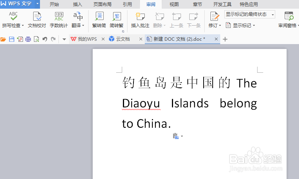Convert traditional to simplified (繁转简)
The height and width of the screenshot is (179, 299).
pyautogui.click(x=99, y=20)
